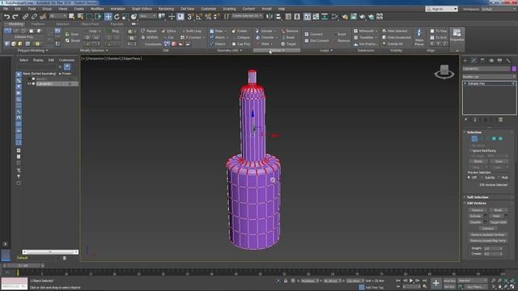Toggle the selection lock icon in status bar
This screenshot has height=291, width=518.
[286, 280]
